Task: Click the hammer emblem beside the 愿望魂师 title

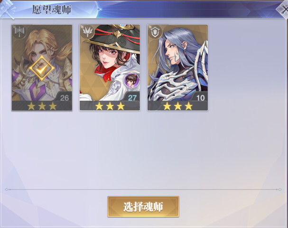Action: (x=8, y=9)
